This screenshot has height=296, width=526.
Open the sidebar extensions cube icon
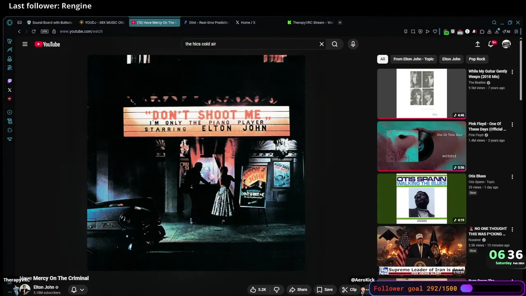[x=9, y=130]
